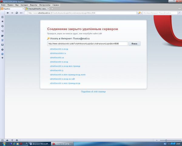Open the Вид menu
The height and width of the screenshot is (146, 182).
(17, 5)
